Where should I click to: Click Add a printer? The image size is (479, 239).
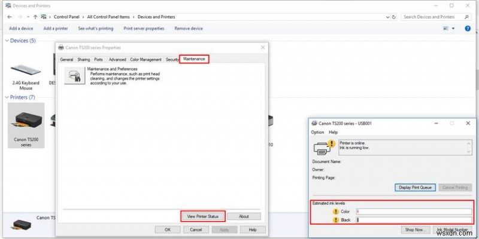pos(56,28)
